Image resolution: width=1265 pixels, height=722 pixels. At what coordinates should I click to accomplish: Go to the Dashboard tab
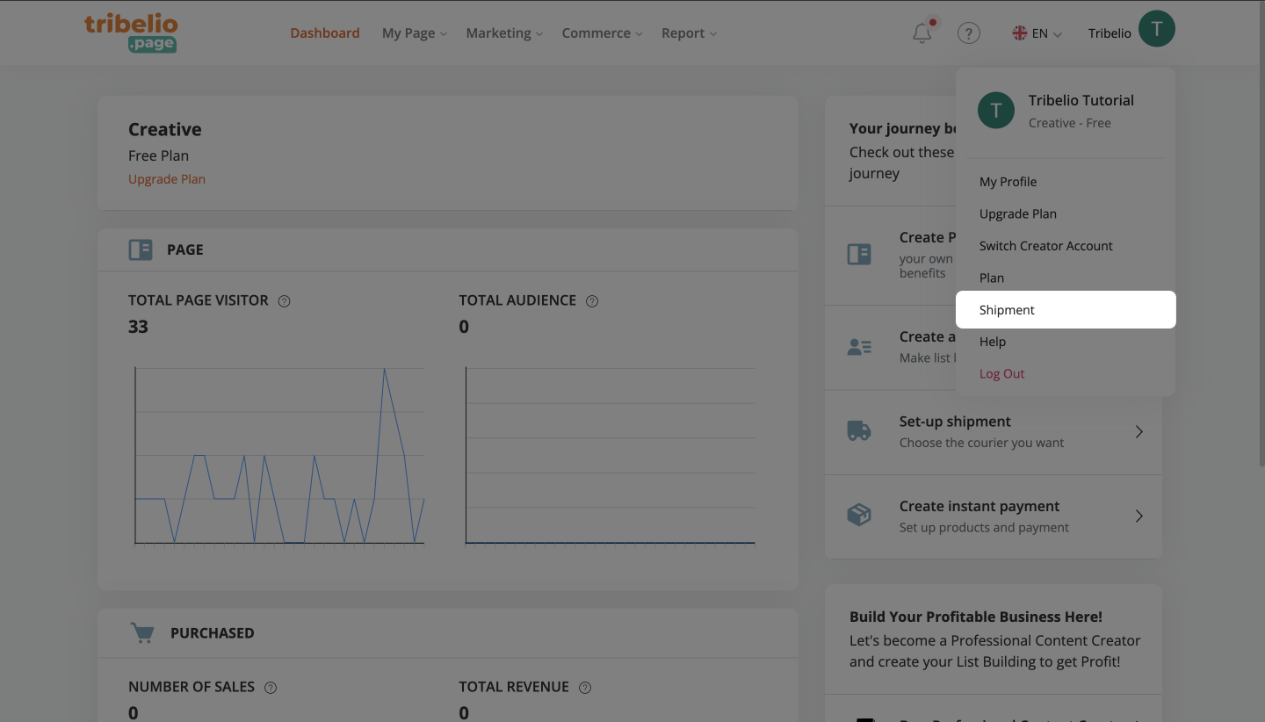[x=325, y=33]
